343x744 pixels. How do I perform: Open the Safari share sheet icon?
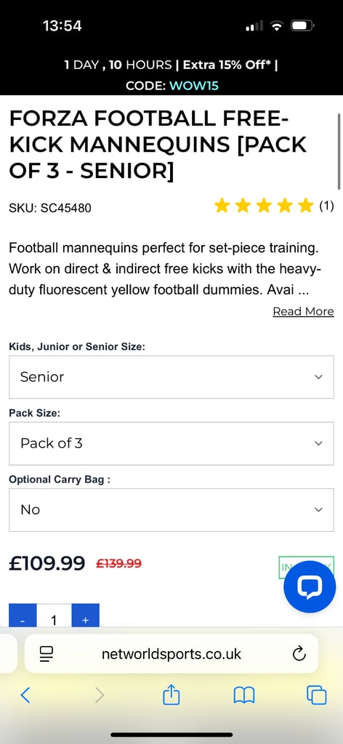pyautogui.click(x=171, y=695)
